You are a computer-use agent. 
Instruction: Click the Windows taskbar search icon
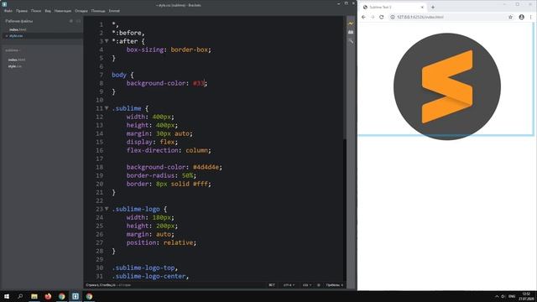pyautogui.click(x=20, y=296)
